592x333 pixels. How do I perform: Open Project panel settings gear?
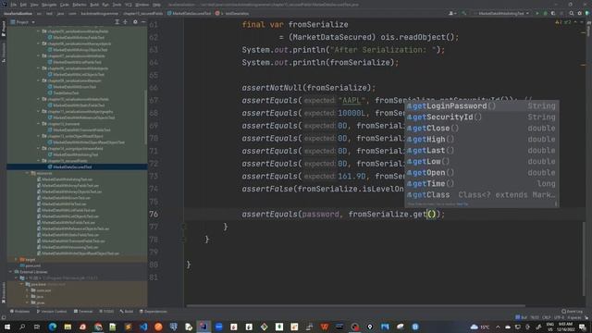[135, 22]
